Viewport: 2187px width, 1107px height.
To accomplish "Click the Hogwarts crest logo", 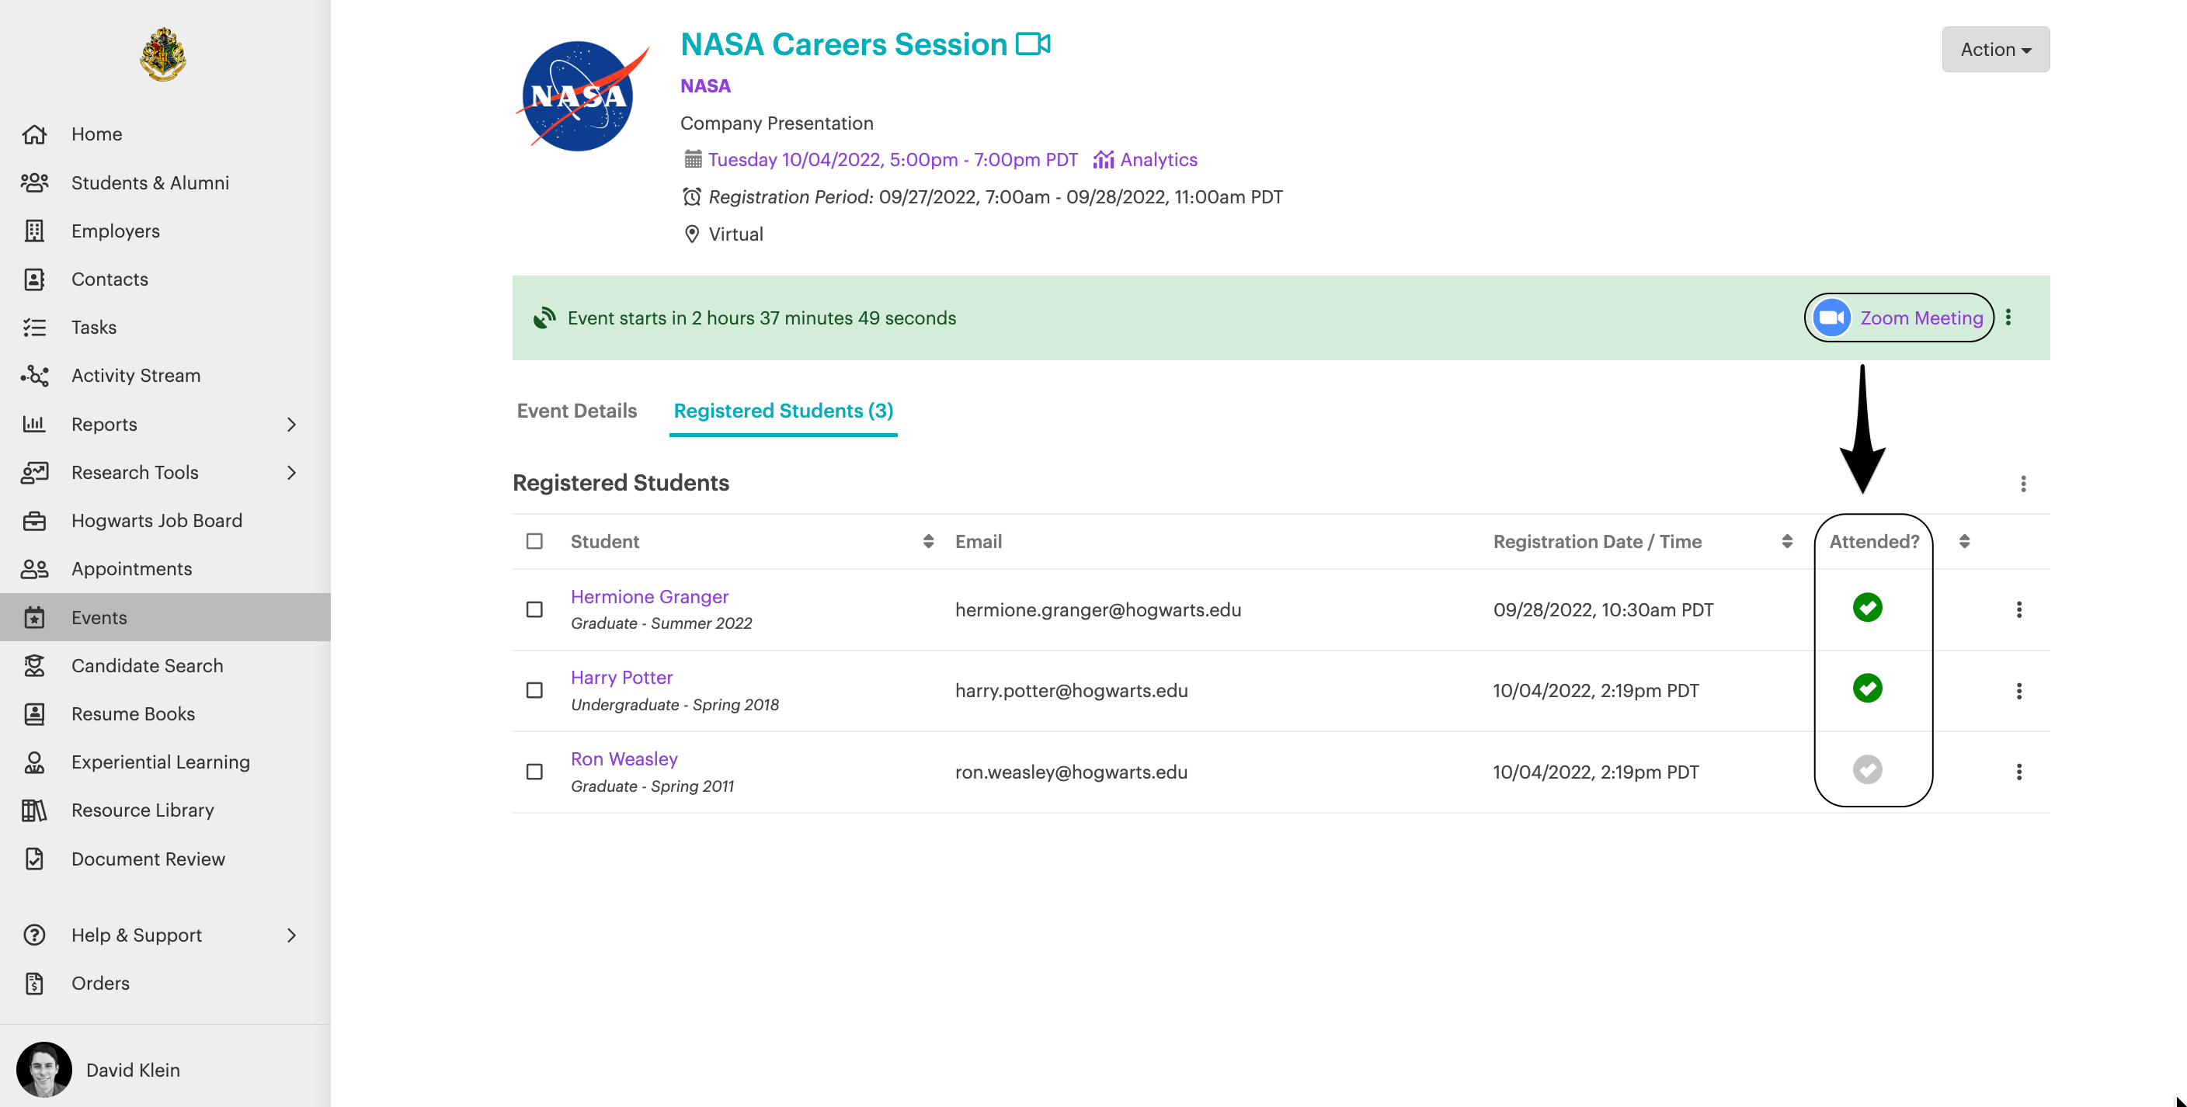I will (163, 54).
